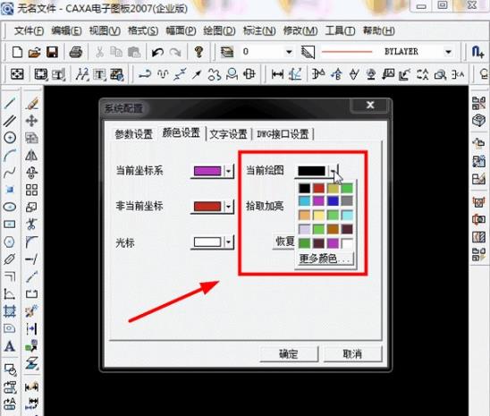Click the copy toolbar icon
This screenshot has width=490, height=416.
pyautogui.click(x=116, y=52)
